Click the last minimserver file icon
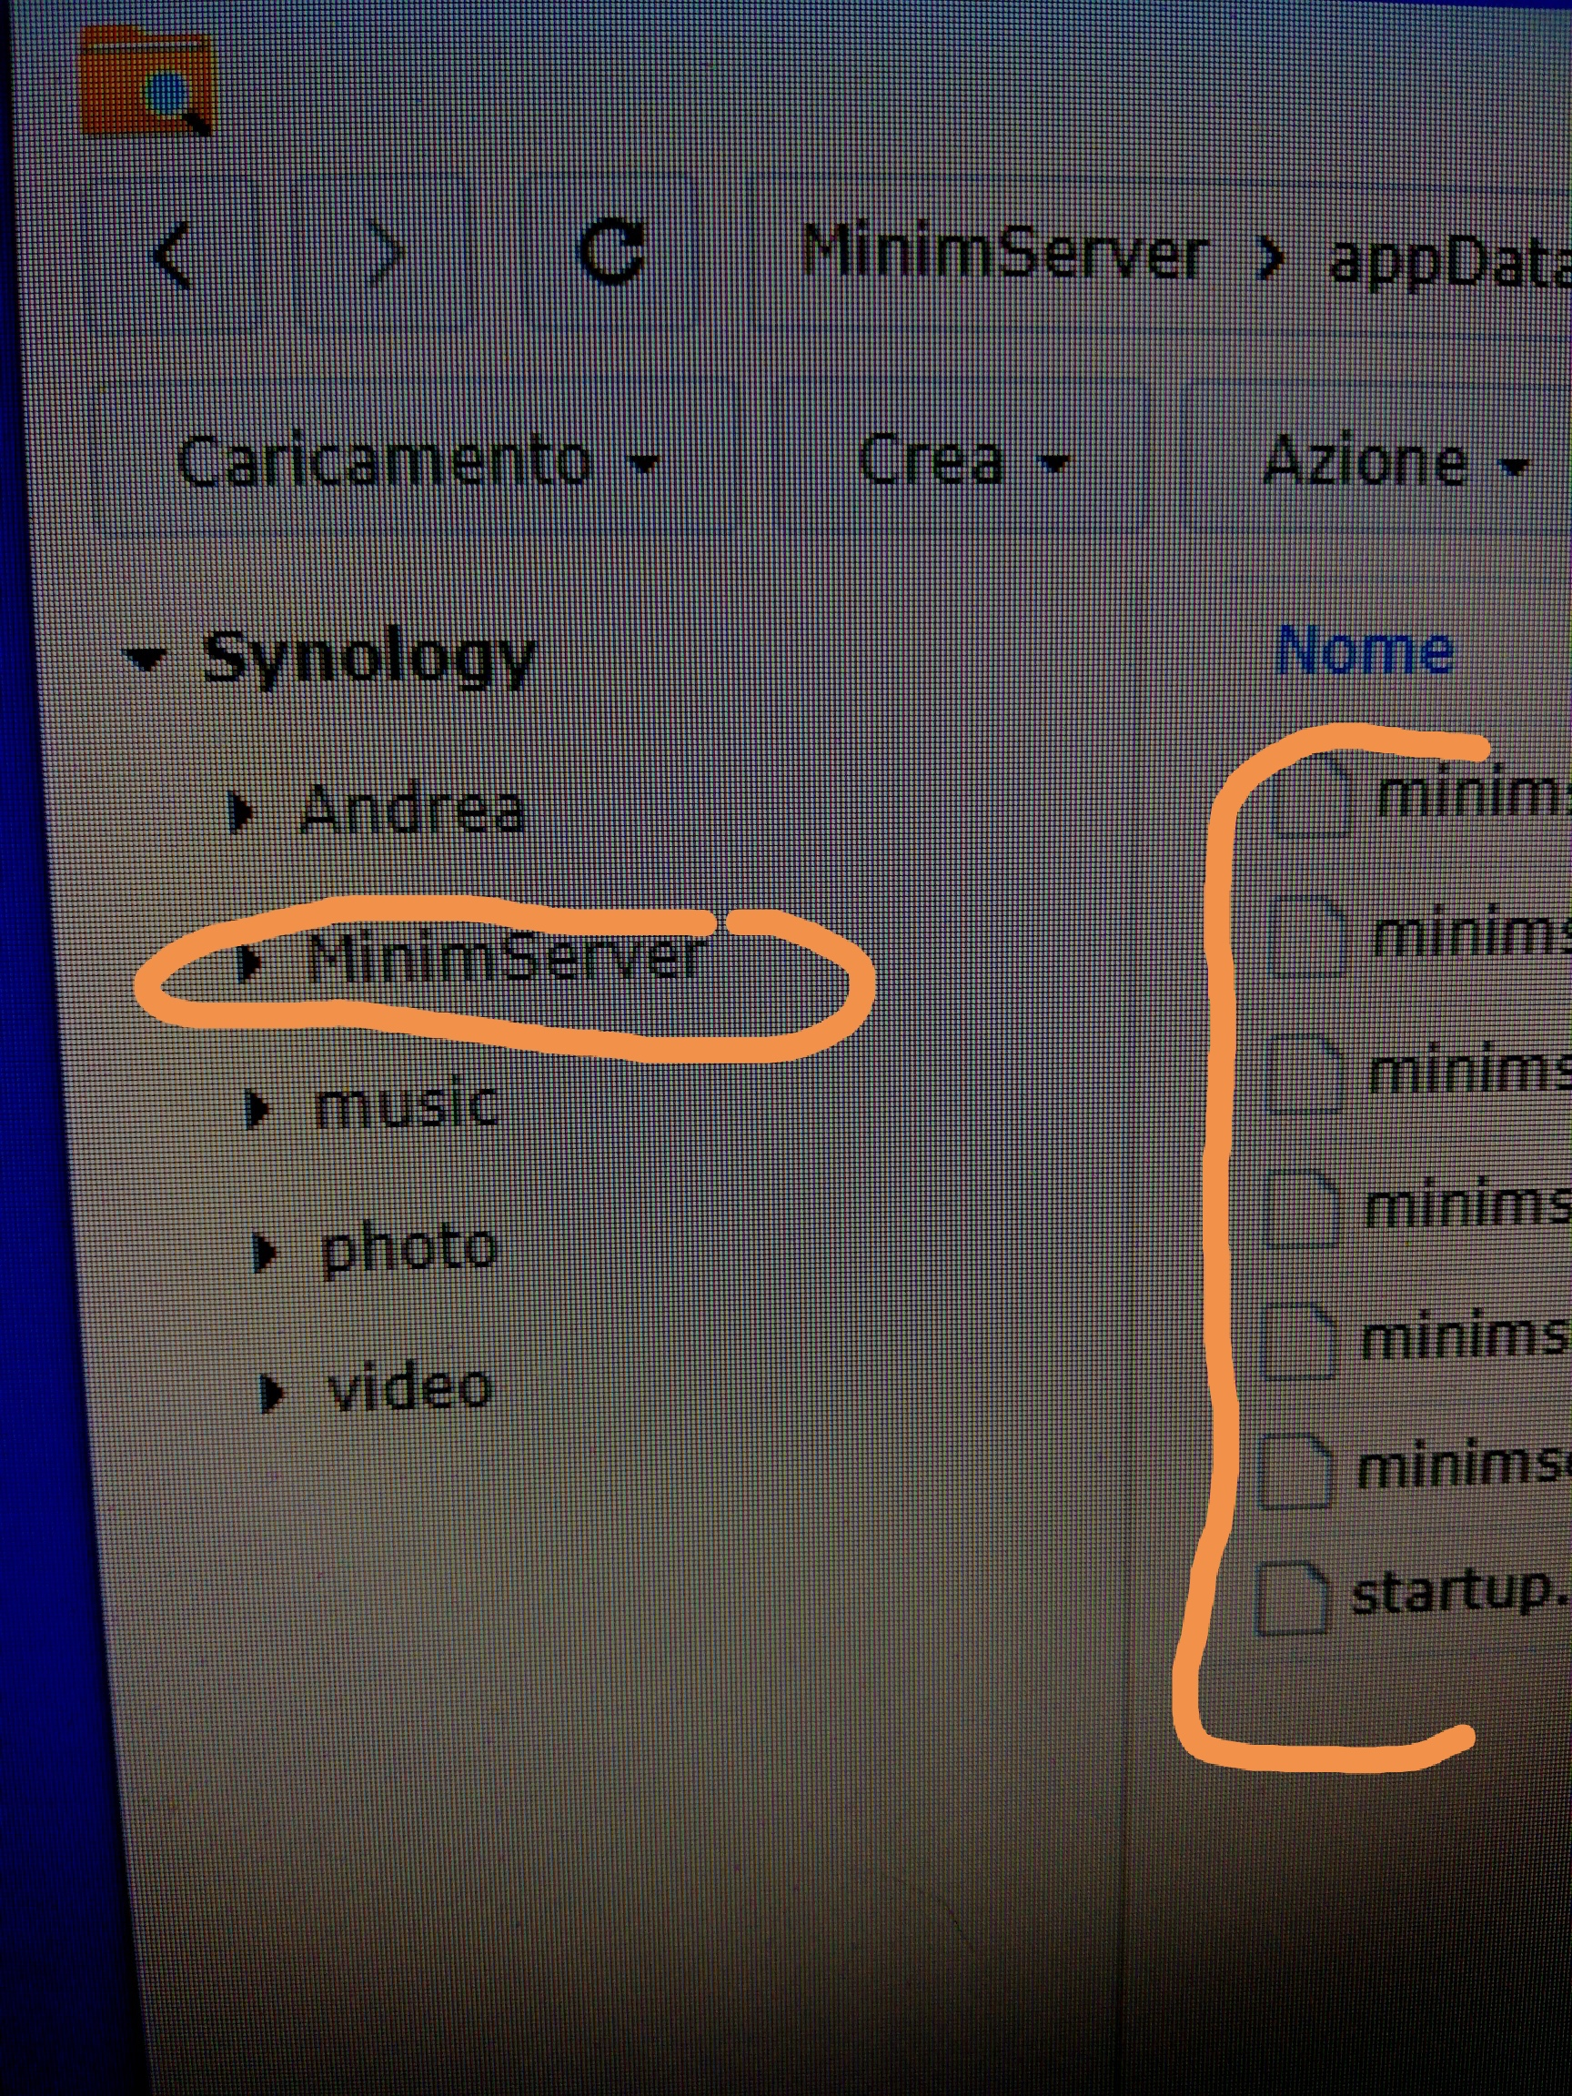This screenshot has width=1572, height=2096. click(x=1295, y=1470)
